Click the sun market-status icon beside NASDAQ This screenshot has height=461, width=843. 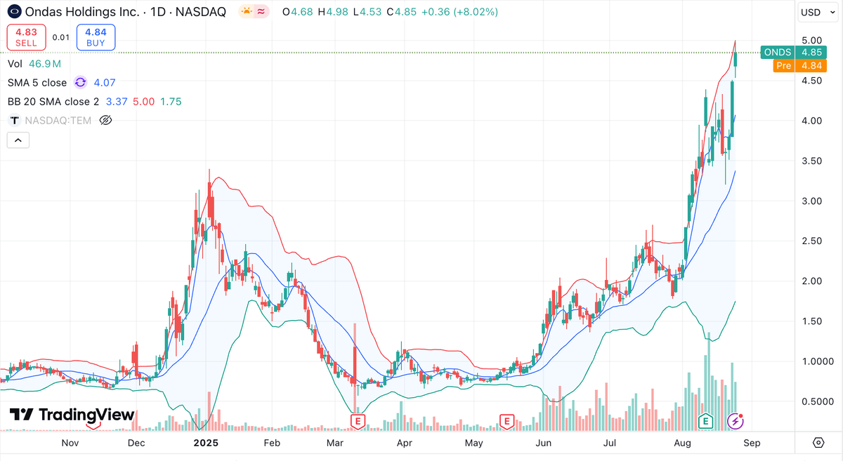pyautogui.click(x=247, y=12)
